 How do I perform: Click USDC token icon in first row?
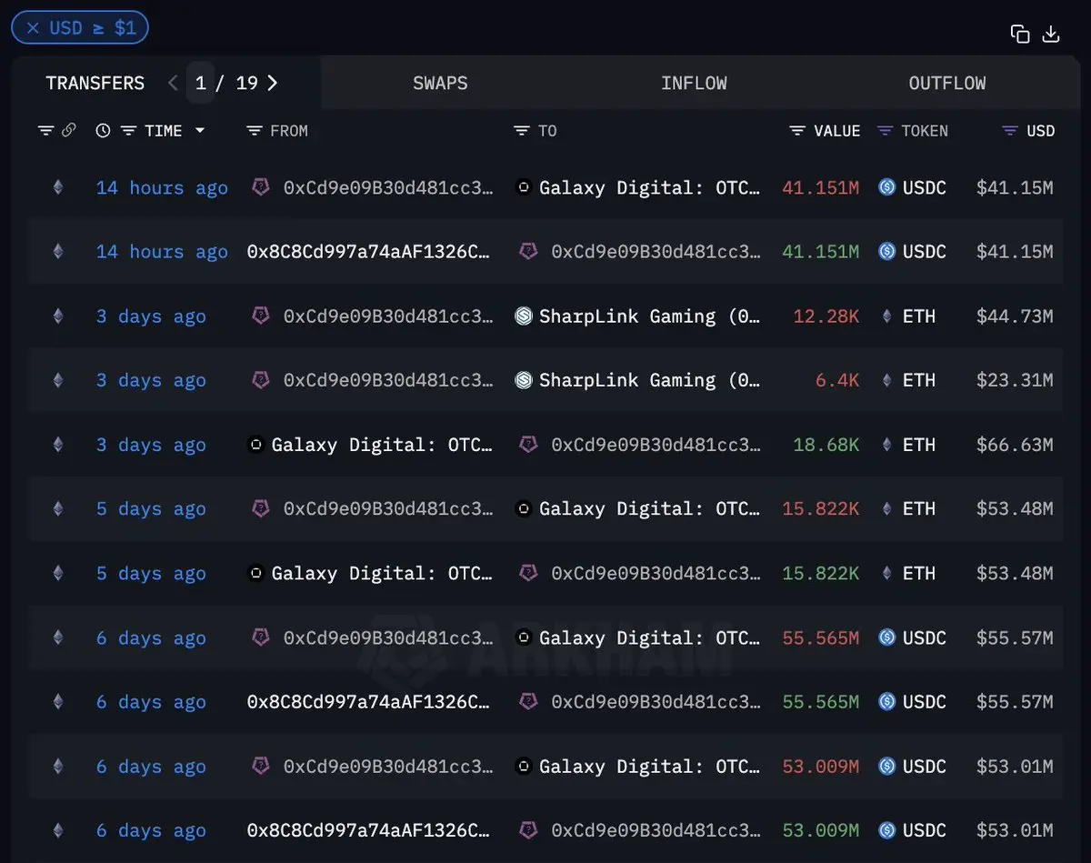coord(887,188)
